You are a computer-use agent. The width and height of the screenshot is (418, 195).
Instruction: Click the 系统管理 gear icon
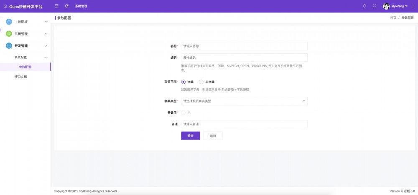tap(9, 34)
